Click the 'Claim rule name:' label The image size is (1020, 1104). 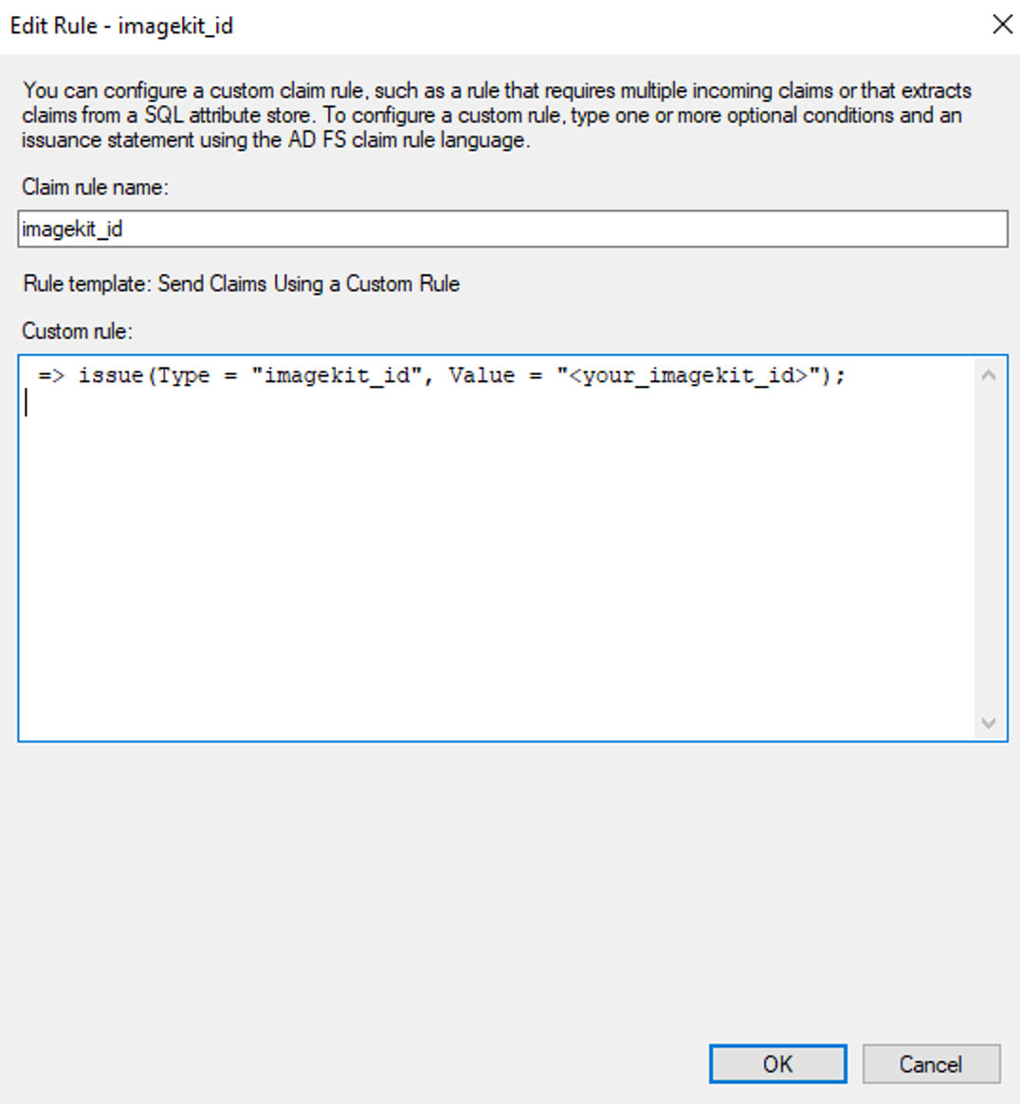(95, 187)
